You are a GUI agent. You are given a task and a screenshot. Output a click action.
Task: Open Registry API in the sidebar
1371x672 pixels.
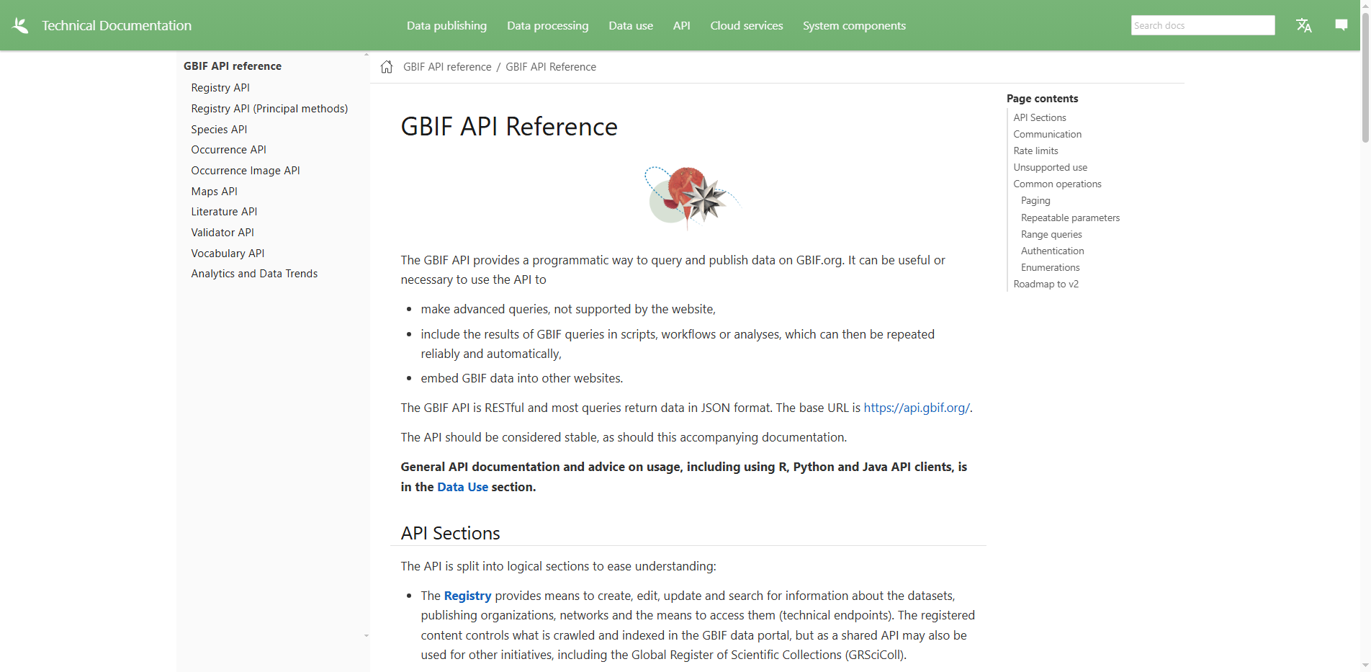[220, 87]
